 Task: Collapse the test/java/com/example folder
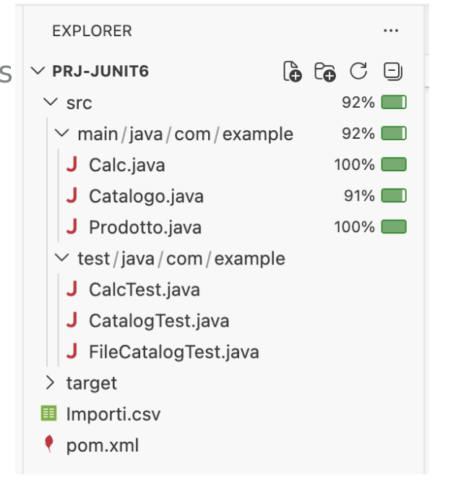63,258
